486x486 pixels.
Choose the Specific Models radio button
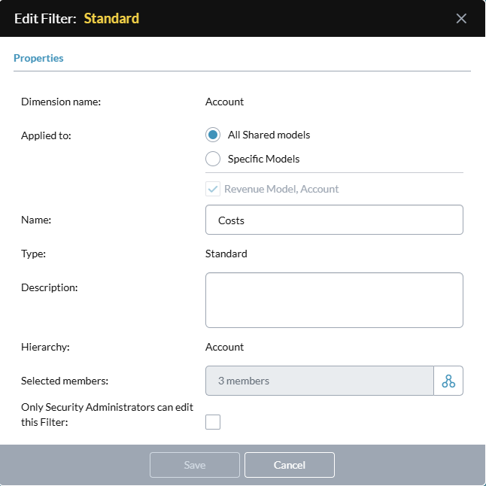coord(213,159)
